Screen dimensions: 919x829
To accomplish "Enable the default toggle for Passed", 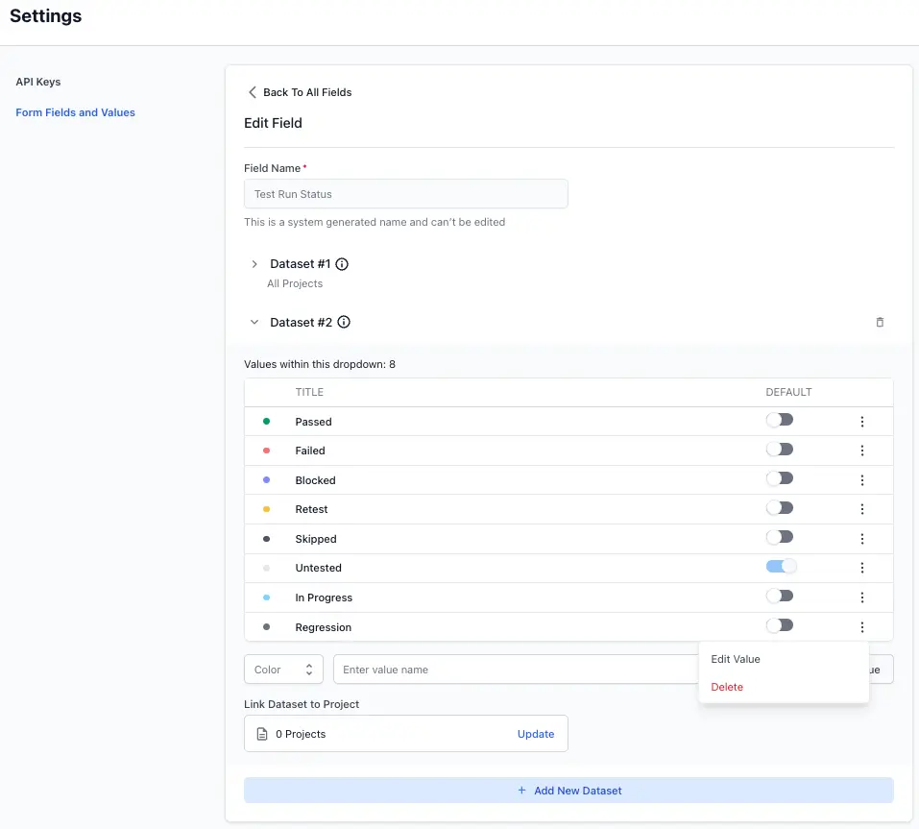I will pos(780,420).
